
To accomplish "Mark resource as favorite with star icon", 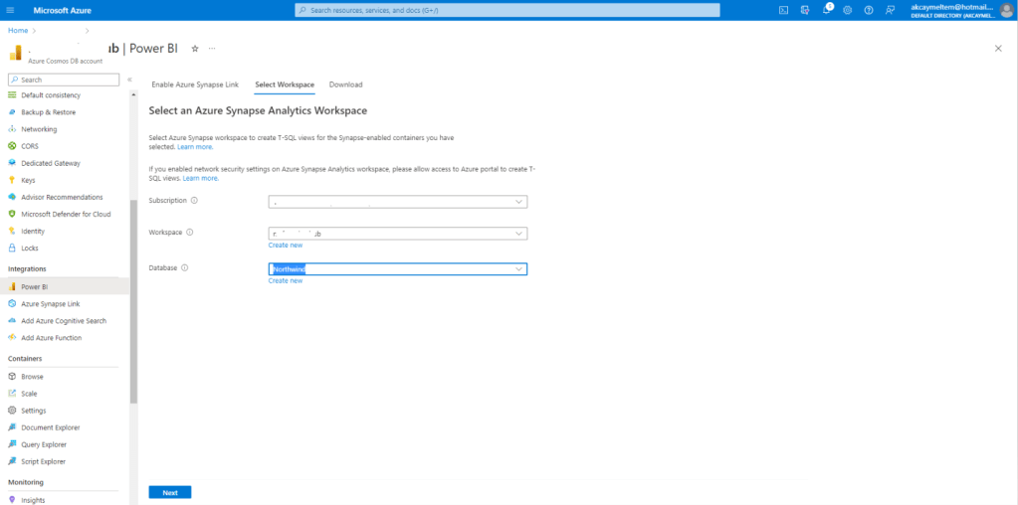I will click(195, 48).
